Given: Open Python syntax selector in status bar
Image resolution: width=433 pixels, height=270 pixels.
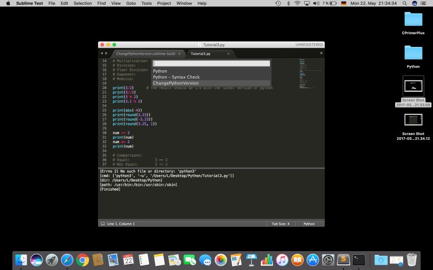Looking at the screenshot, I should [x=309, y=224].
